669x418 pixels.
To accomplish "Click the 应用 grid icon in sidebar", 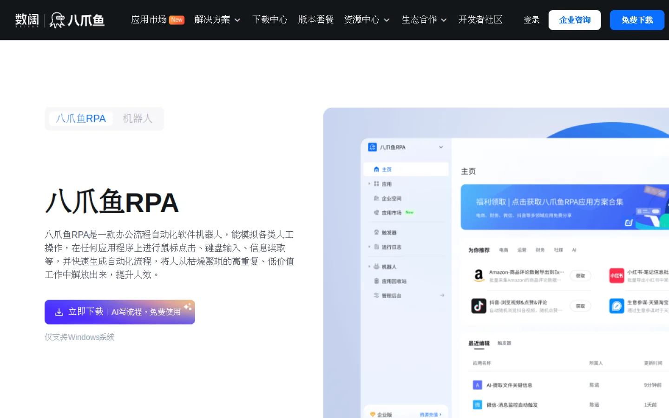I will point(376,184).
